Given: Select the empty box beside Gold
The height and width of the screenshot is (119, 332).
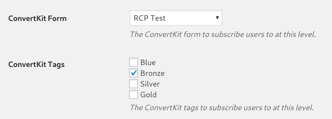Looking at the screenshot, I should [134, 94].
